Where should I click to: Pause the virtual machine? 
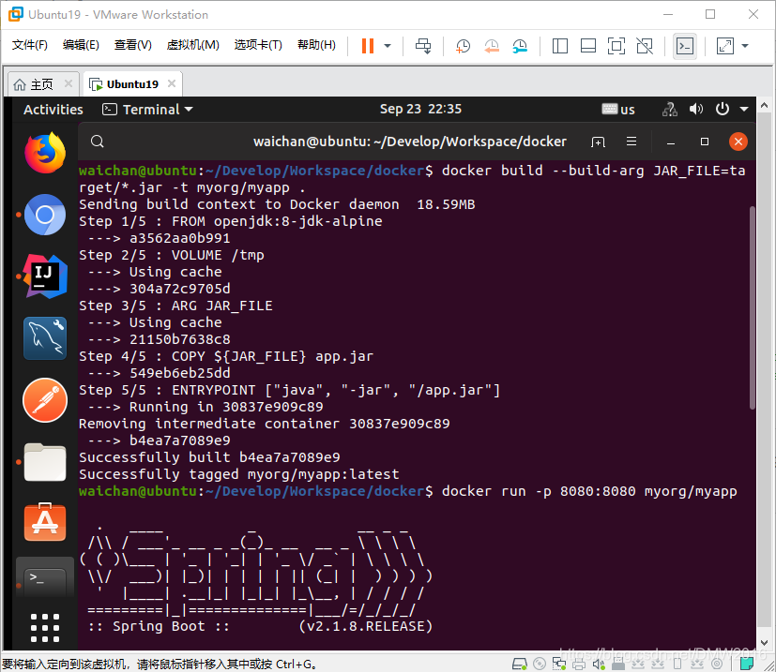[367, 46]
